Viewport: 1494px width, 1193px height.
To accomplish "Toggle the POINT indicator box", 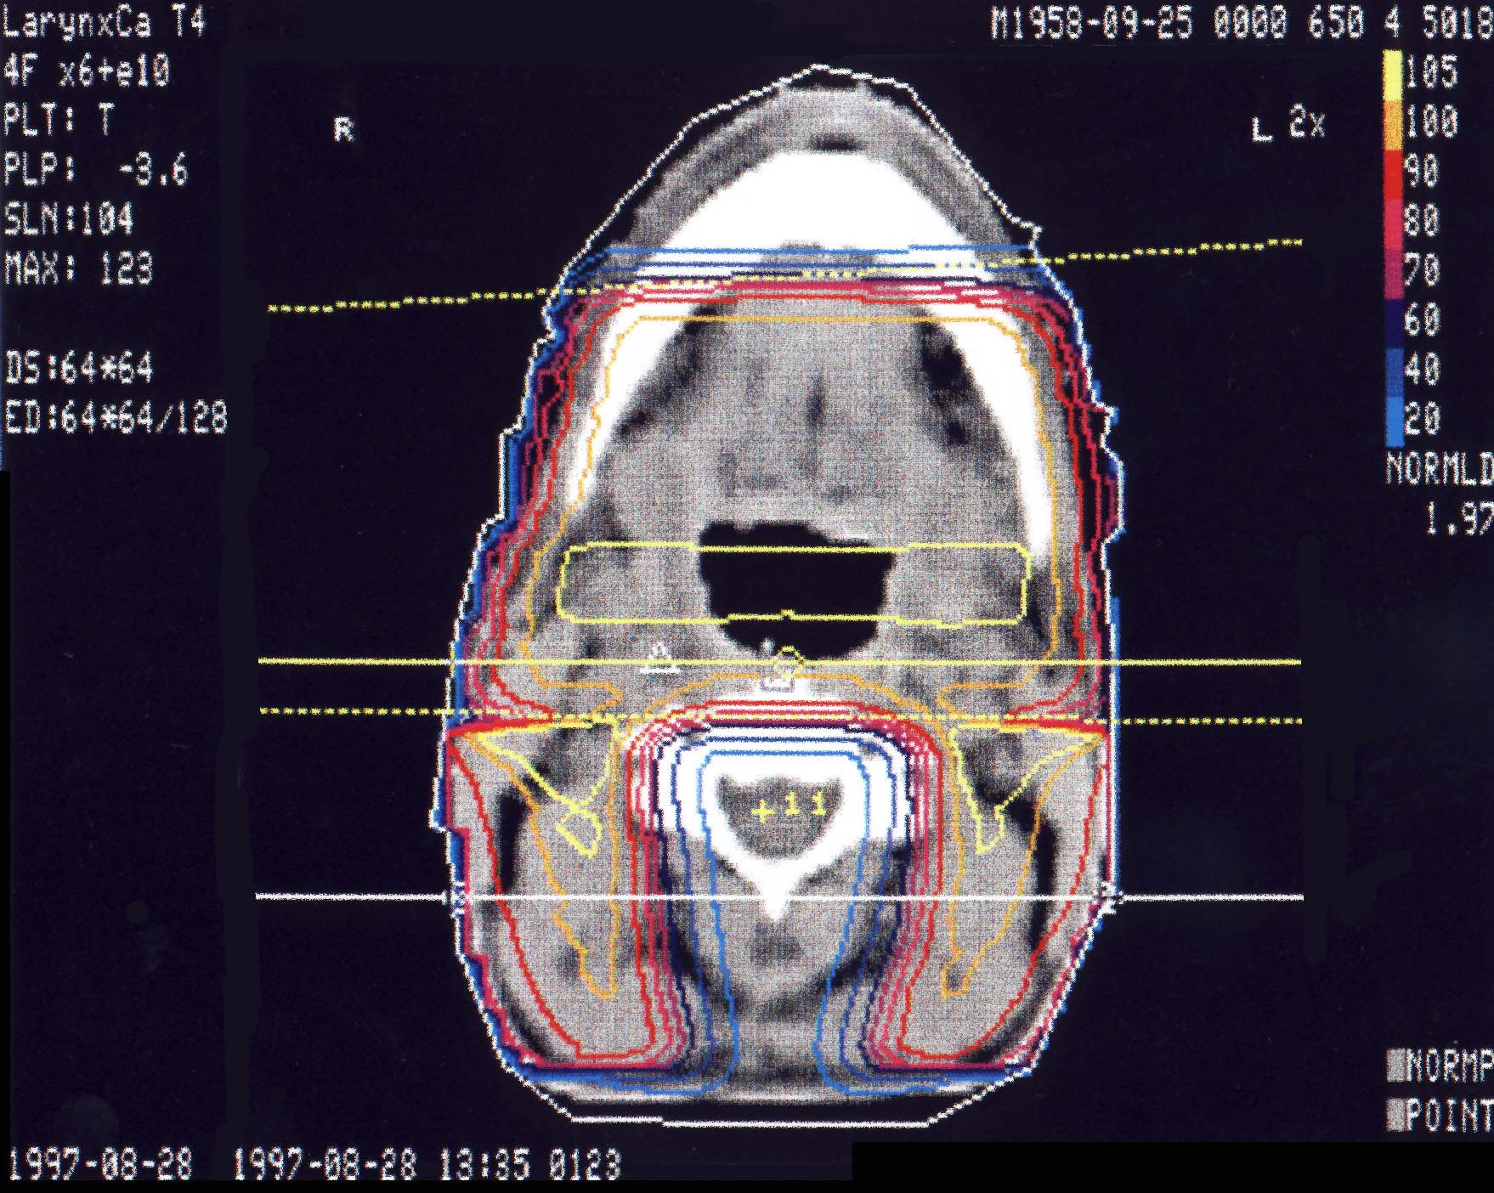I will click(x=1394, y=1114).
